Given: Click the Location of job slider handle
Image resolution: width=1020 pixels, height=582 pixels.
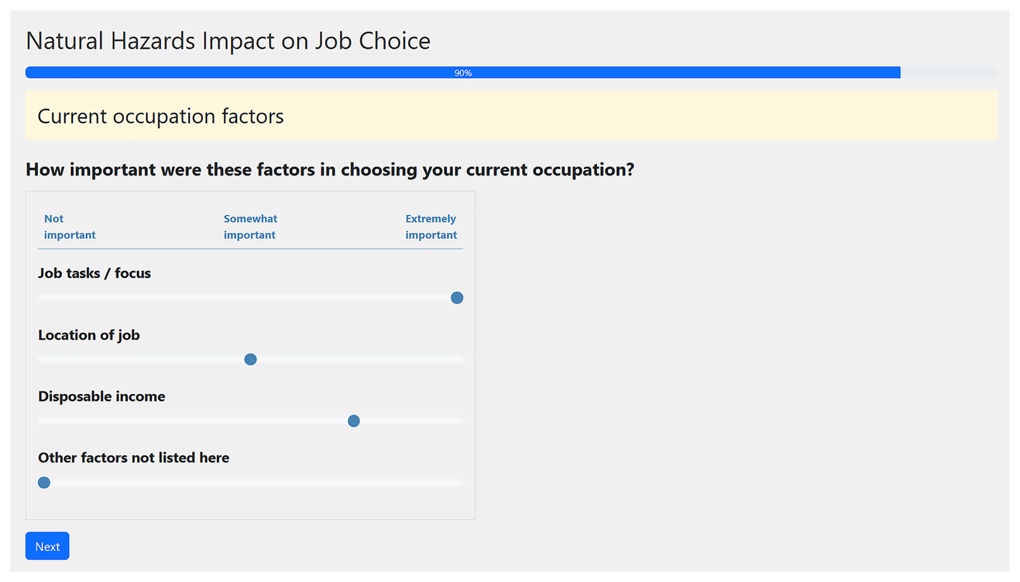Looking at the screenshot, I should click(x=250, y=359).
